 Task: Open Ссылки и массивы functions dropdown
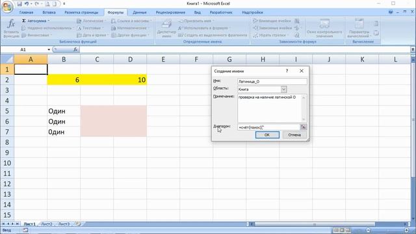click(131, 21)
